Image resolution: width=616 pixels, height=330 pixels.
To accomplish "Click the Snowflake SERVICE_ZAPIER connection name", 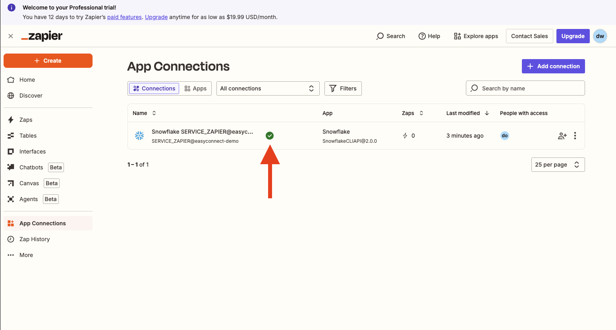I will (202, 132).
